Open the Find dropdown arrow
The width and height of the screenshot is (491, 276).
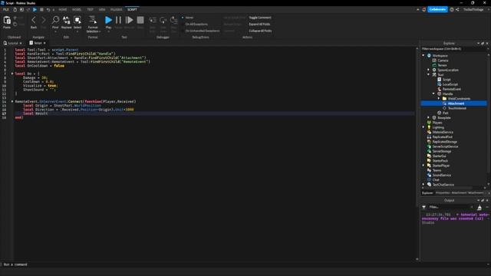pyautogui.click(x=55, y=31)
